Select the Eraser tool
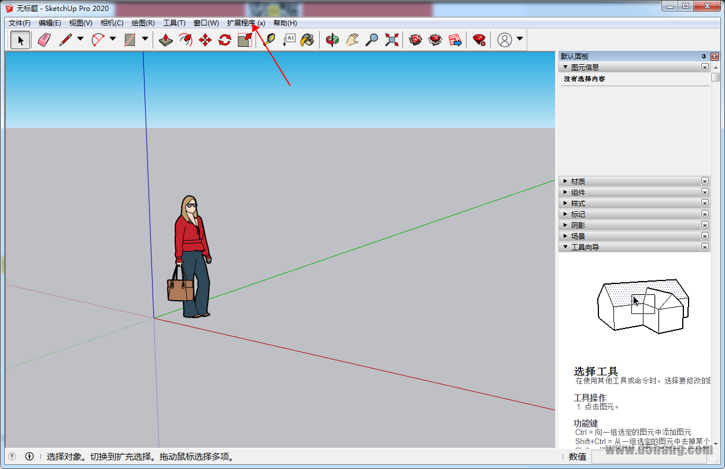This screenshot has width=725, height=469. click(44, 39)
